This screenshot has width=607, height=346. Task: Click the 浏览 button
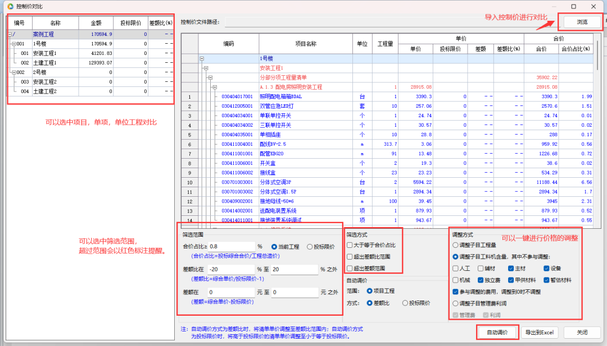click(x=582, y=22)
